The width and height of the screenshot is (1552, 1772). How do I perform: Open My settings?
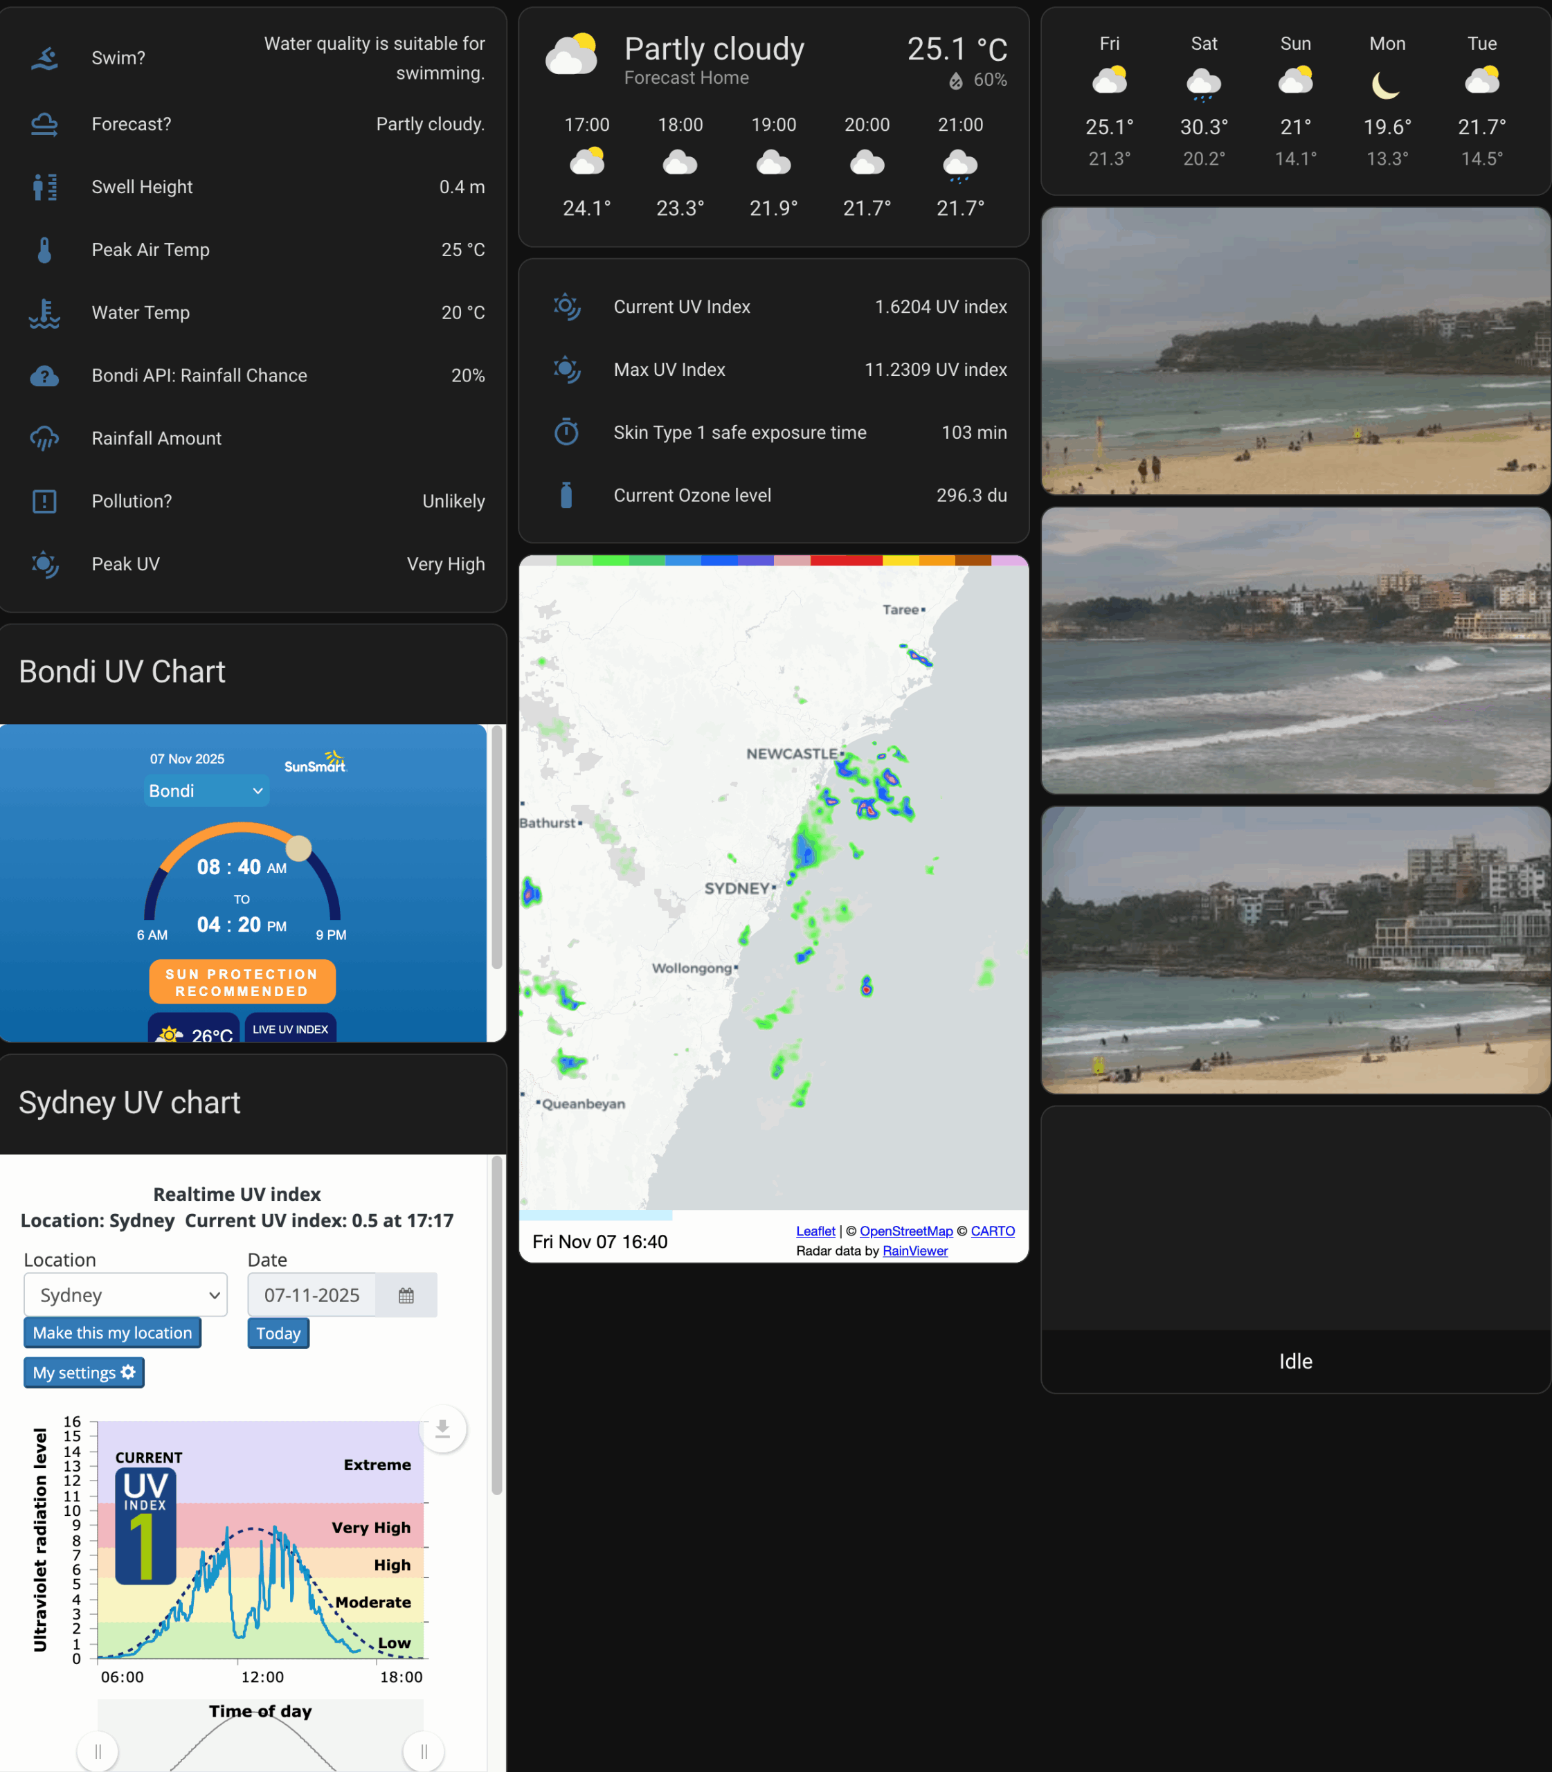click(x=83, y=1372)
